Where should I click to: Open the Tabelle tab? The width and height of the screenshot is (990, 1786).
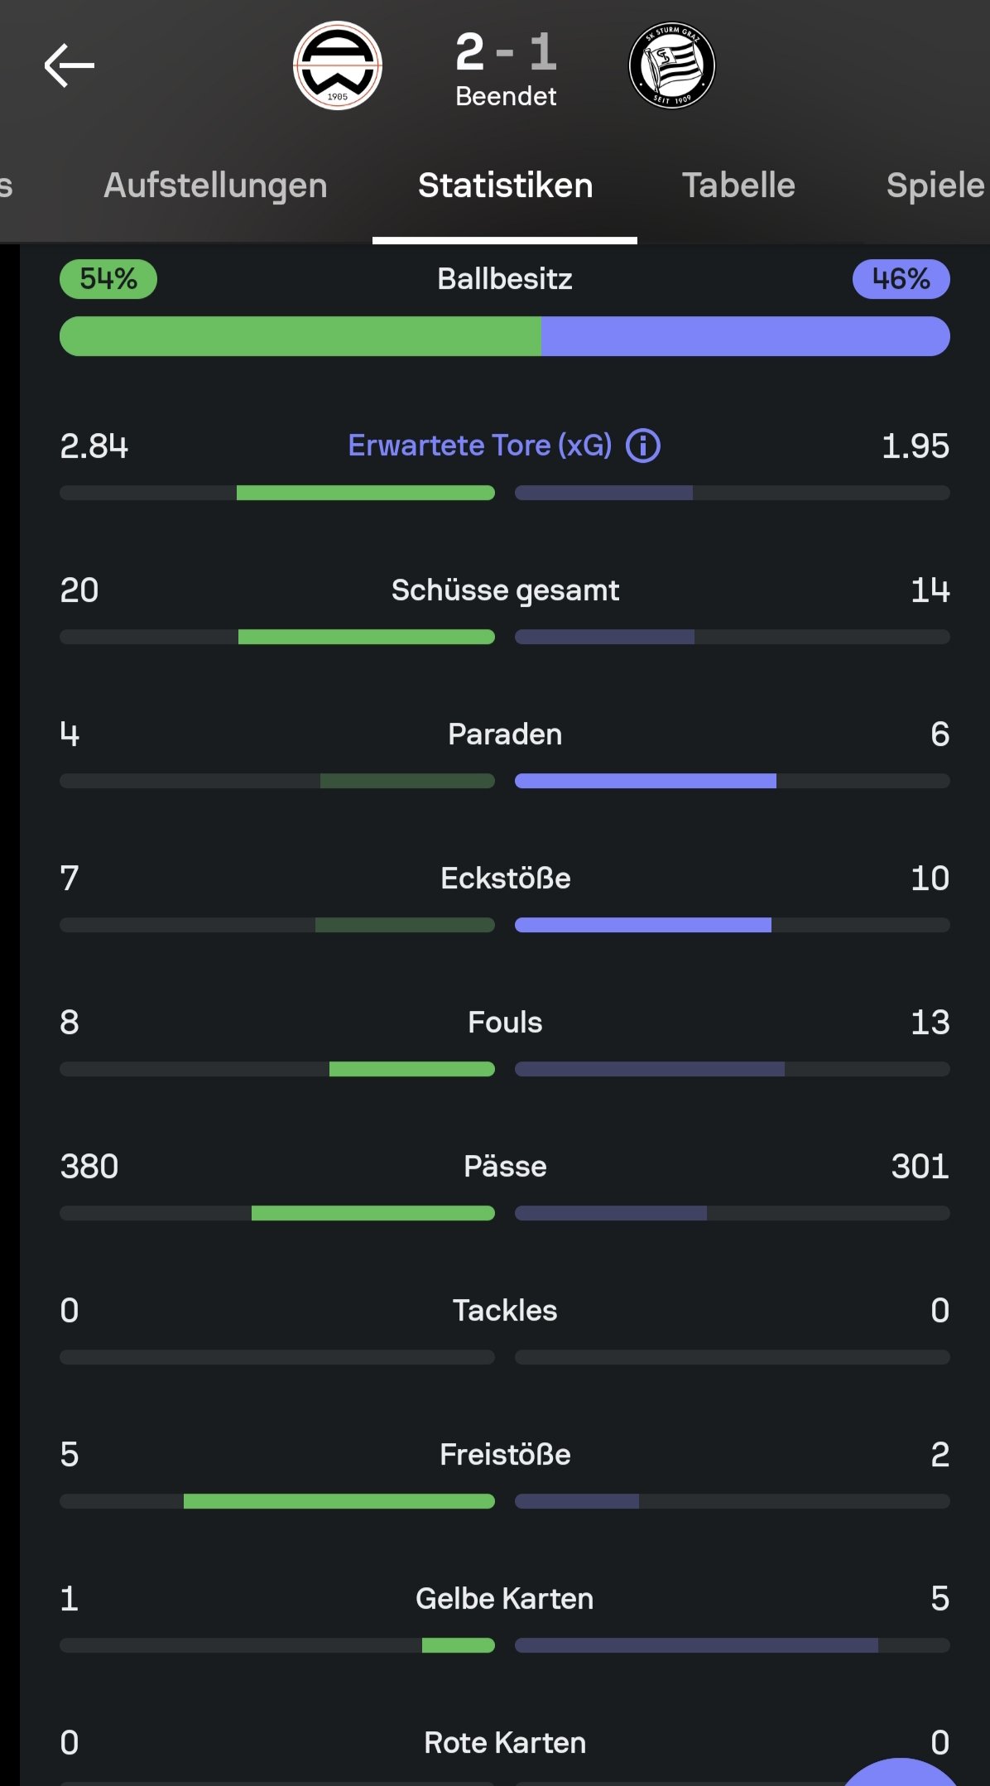[738, 185]
